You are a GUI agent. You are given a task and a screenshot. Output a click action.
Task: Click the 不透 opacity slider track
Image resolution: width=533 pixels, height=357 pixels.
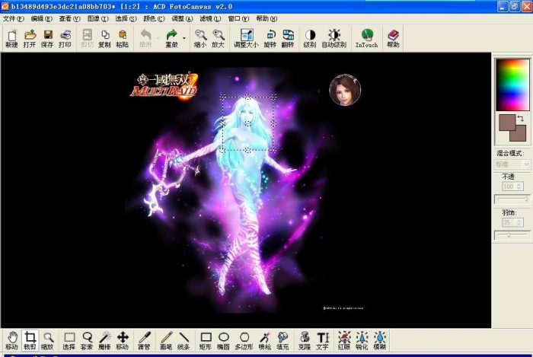tap(512, 199)
